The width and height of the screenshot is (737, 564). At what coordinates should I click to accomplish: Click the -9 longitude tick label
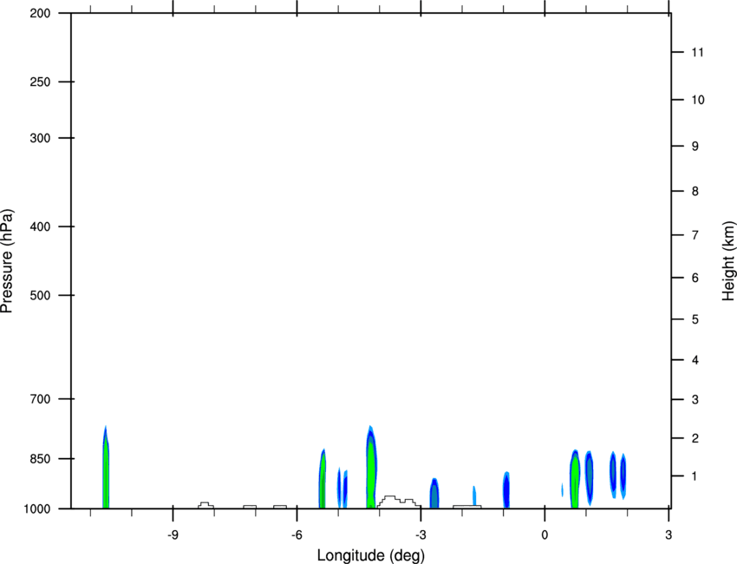[x=173, y=535]
